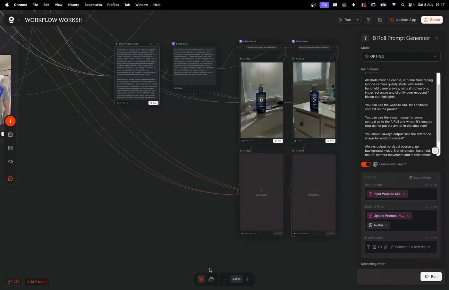Open the Profiles menu

tap(113, 5)
